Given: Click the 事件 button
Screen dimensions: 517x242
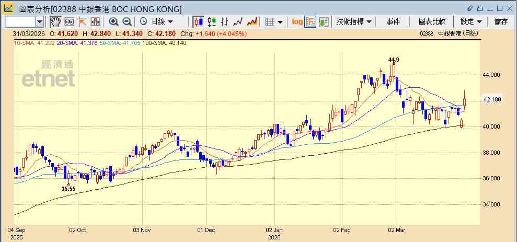Looking at the screenshot, I should coord(393,22).
